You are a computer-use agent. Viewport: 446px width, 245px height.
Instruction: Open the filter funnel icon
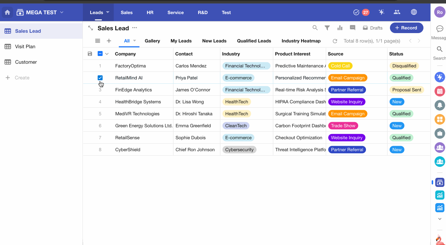point(327,28)
